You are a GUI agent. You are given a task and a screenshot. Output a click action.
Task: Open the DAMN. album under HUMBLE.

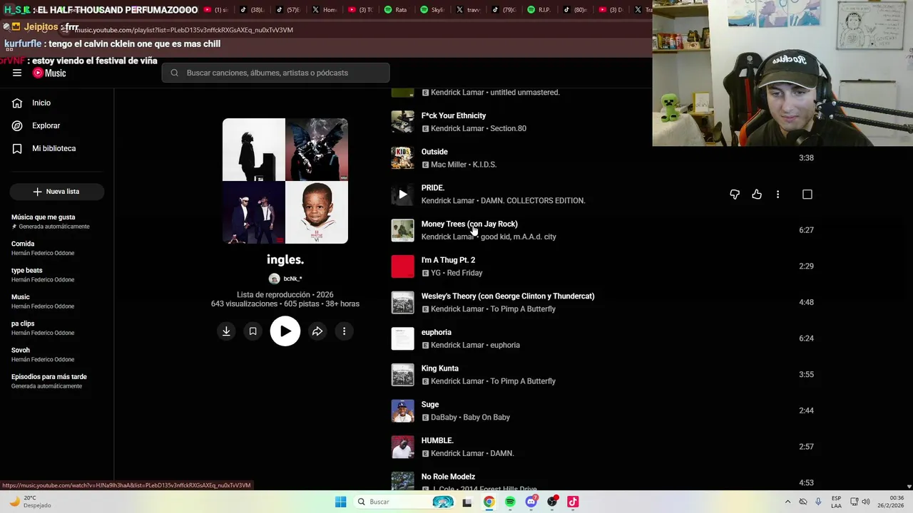(x=501, y=453)
